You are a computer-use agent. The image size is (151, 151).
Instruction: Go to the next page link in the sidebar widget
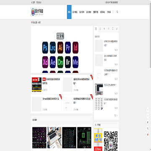[x=116, y=115]
